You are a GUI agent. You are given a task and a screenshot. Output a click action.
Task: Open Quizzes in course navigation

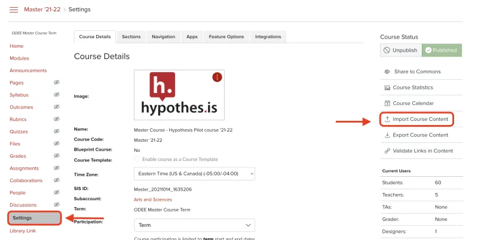[19, 132]
